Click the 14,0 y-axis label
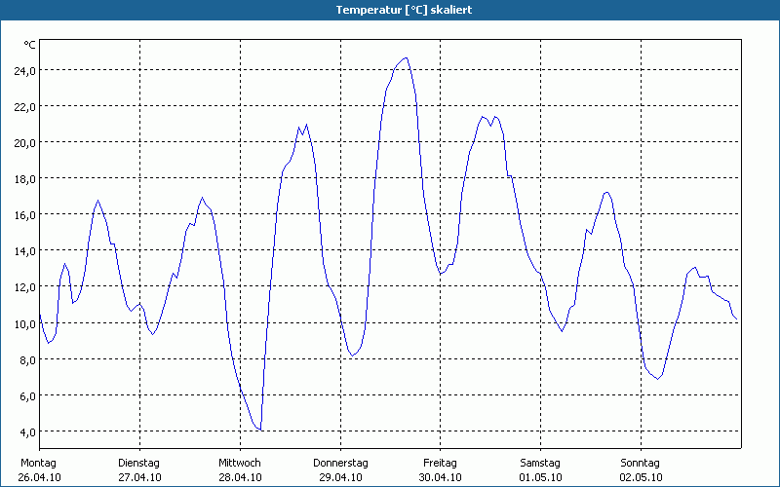 click(x=24, y=251)
